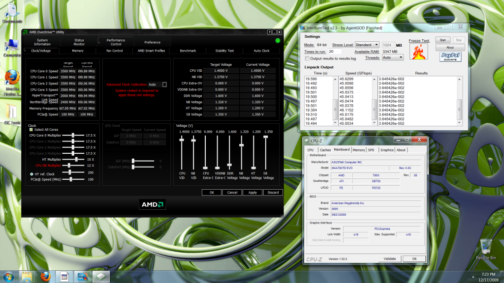Click the CPU-Z taskbar button

point(101,277)
